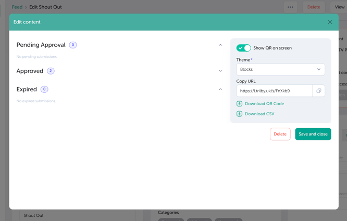
Task: Click the No pending submissions text
Action: [37, 57]
